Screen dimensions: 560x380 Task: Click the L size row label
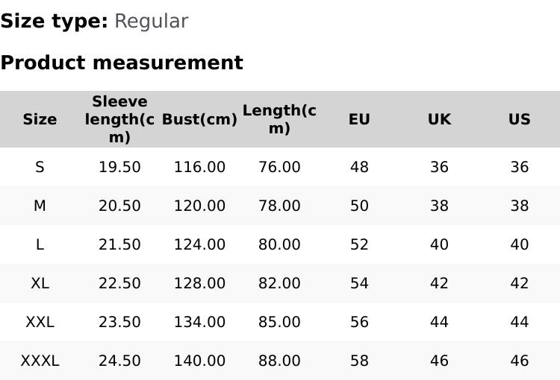tap(40, 244)
